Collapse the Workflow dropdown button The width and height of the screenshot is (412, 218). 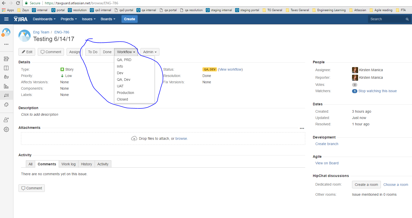[x=126, y=52]
